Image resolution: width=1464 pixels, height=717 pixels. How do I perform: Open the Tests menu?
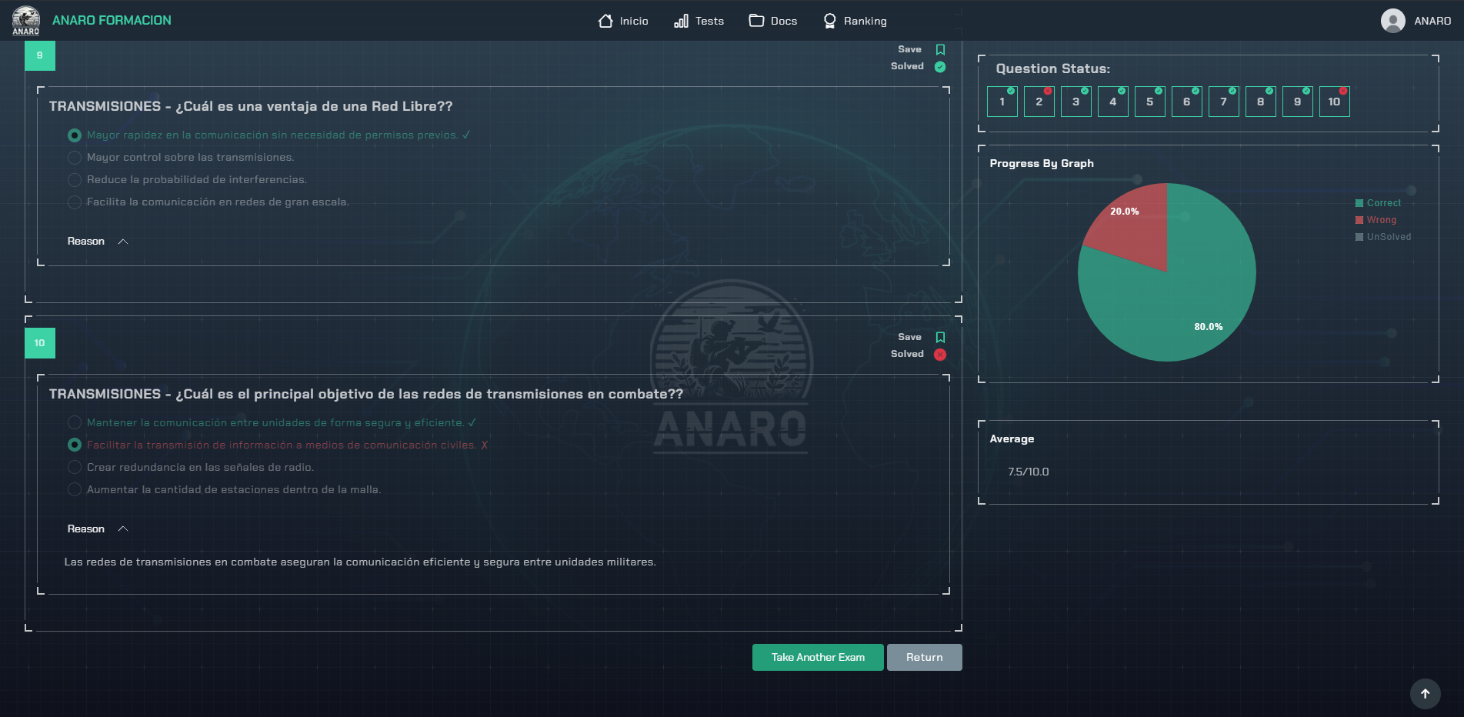click(699, 21)
